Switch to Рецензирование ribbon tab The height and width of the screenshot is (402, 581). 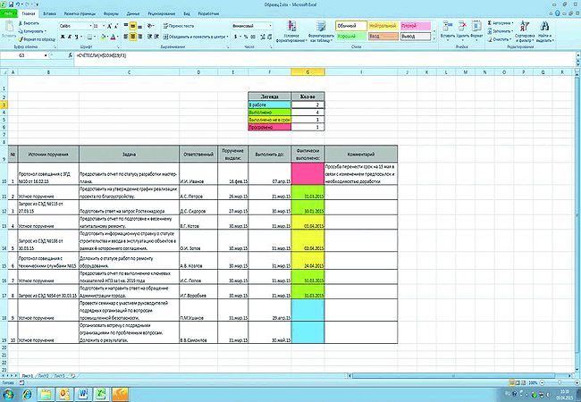pos(162,13)
